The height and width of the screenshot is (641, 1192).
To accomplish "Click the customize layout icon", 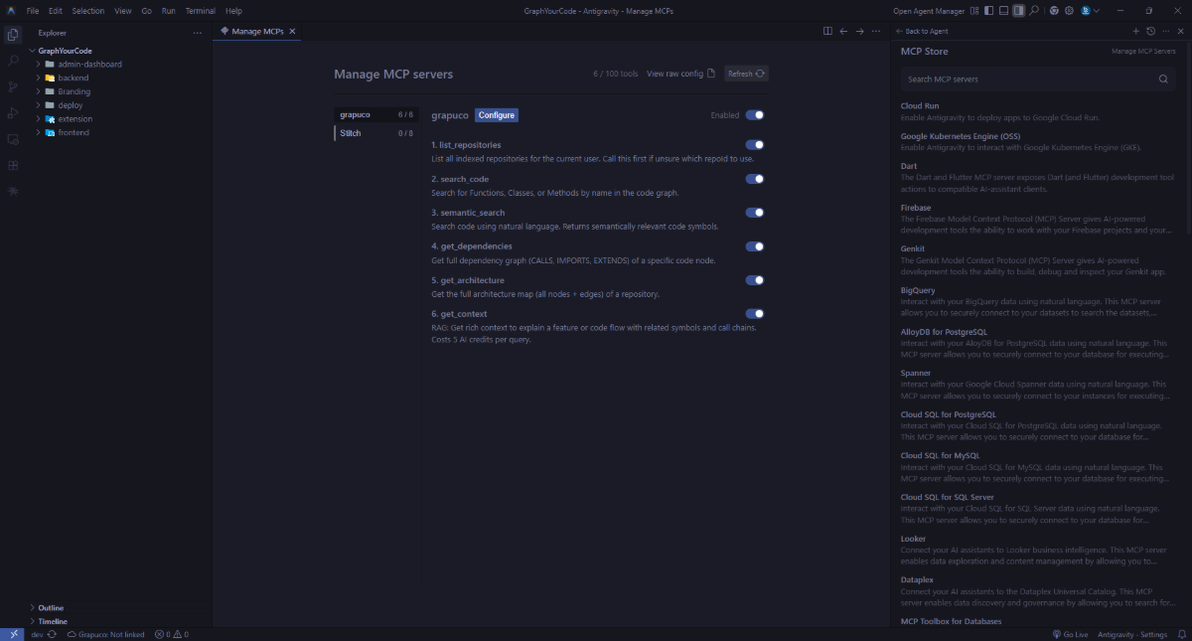I will click(x=975, y=11).
